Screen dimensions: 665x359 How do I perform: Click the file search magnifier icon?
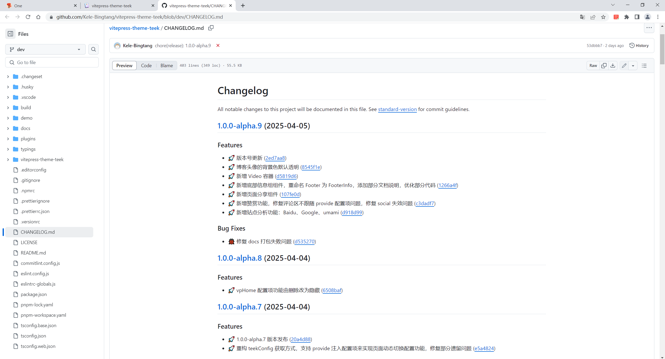[x=94, y=49]
